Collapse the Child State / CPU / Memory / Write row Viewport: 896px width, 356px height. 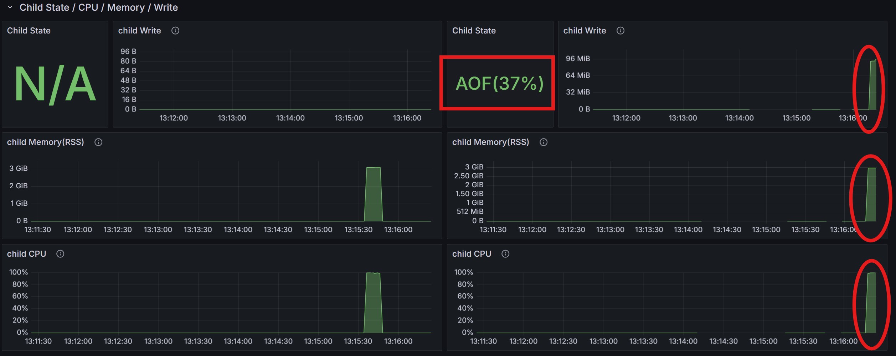coord(10,7)
